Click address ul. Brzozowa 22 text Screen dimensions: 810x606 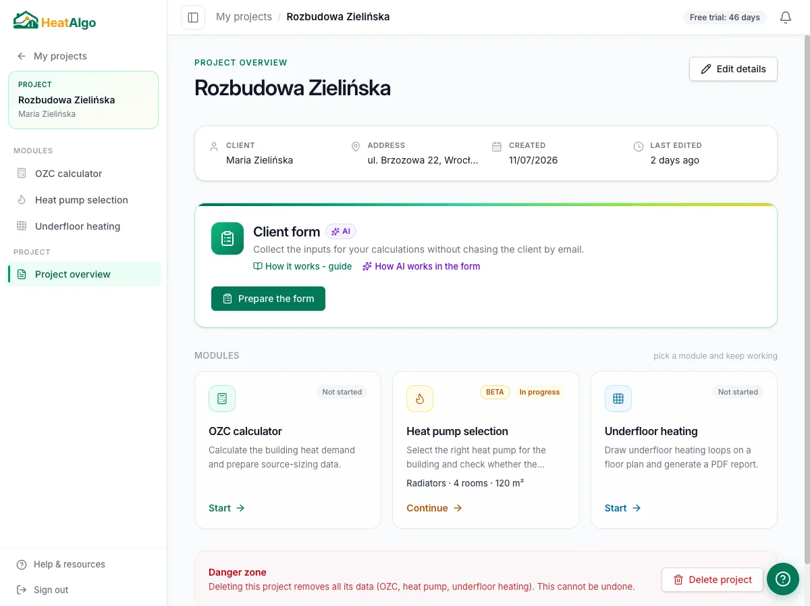point(423,160)
